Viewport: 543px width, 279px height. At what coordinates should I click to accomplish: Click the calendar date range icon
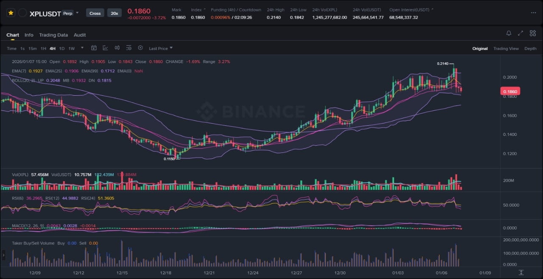94,48
